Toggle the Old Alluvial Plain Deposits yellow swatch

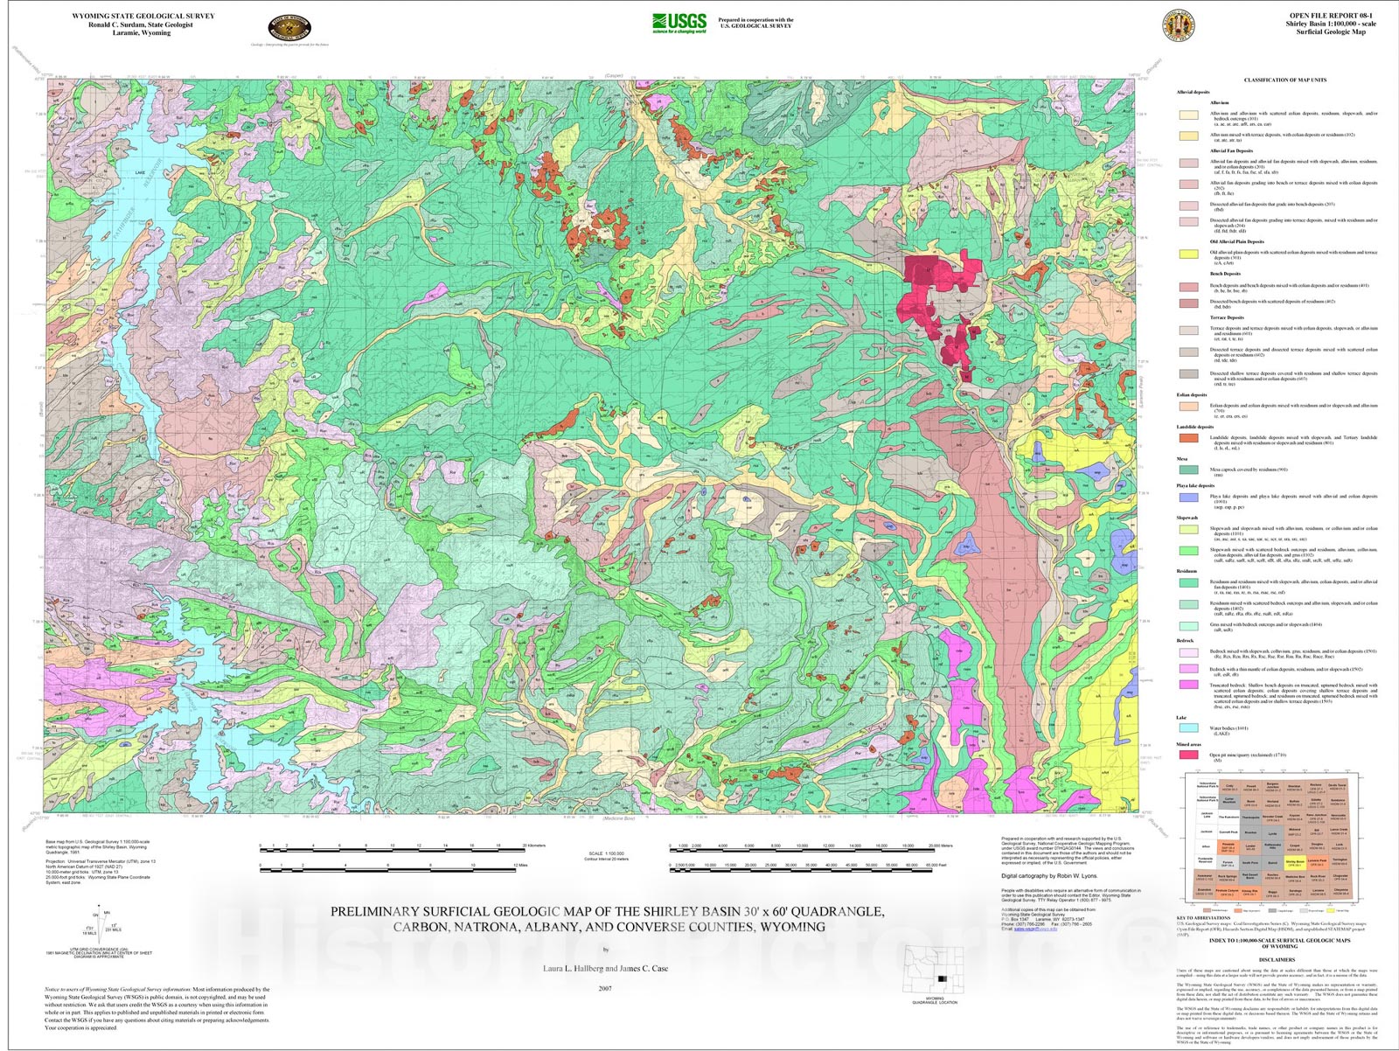tap(1188, 254)
